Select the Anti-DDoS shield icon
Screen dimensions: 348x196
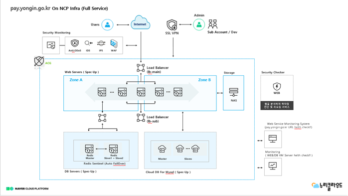click(75, 43)
